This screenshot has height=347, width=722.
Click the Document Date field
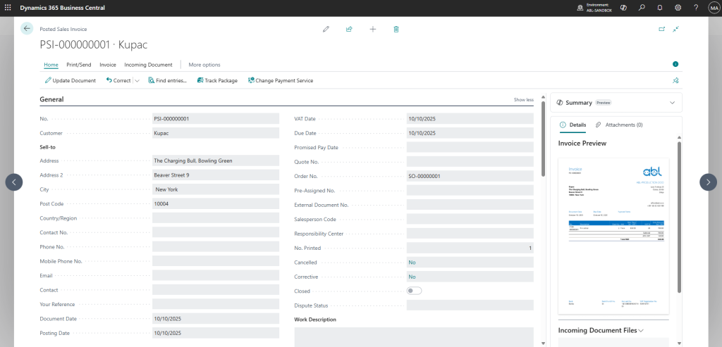coord(216,319)
